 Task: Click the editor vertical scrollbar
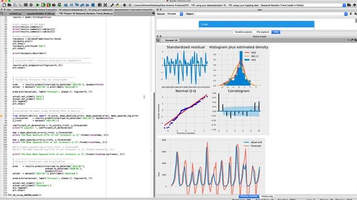[154, 145]
